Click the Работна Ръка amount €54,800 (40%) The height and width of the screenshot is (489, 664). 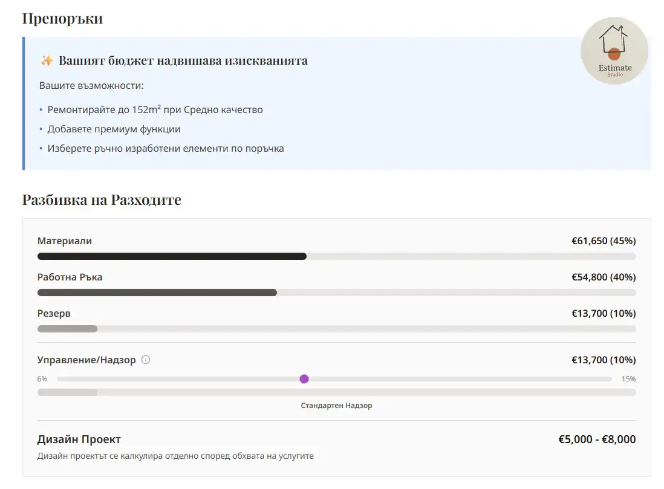point(604,277)
